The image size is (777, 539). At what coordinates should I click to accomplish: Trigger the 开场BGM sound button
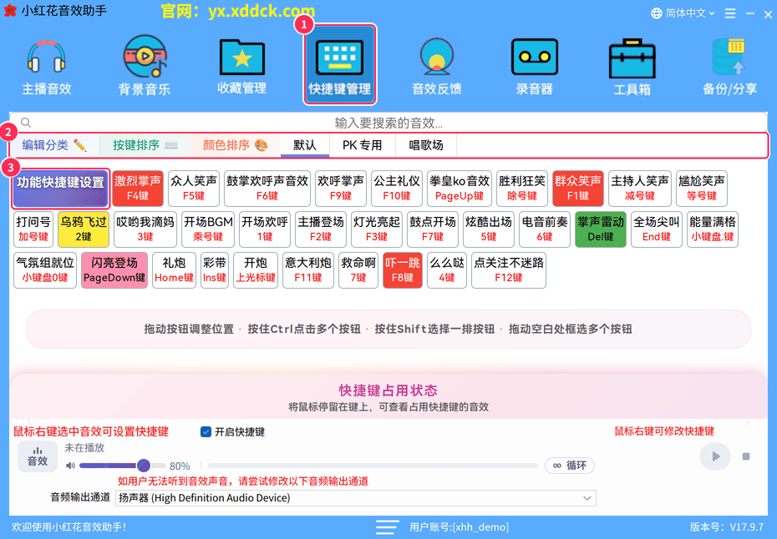tap(208, 229)
